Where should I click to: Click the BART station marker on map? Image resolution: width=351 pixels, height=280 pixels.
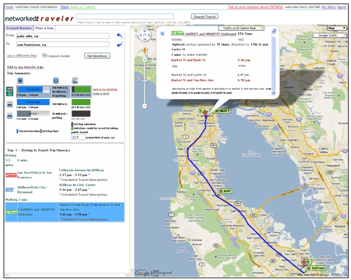click(x=225, y=191)
